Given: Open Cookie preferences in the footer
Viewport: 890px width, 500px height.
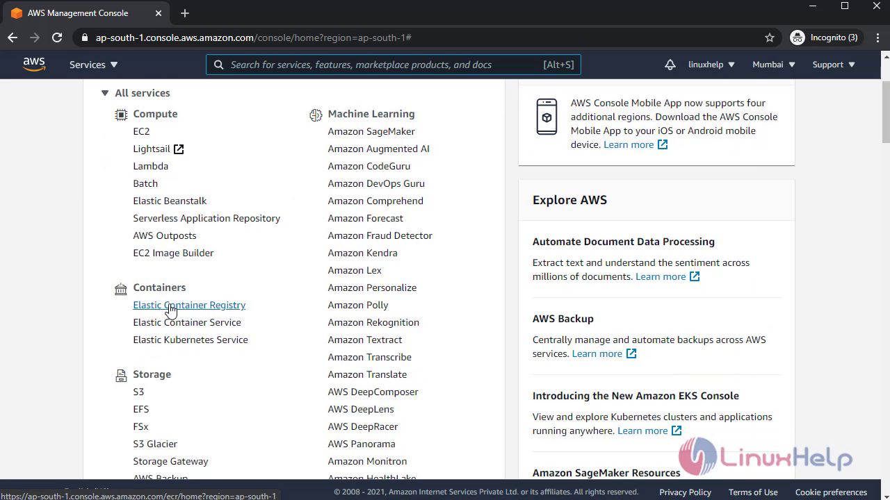Looking at the screenshot, I should pyautogui.click(x=831, y=492).
